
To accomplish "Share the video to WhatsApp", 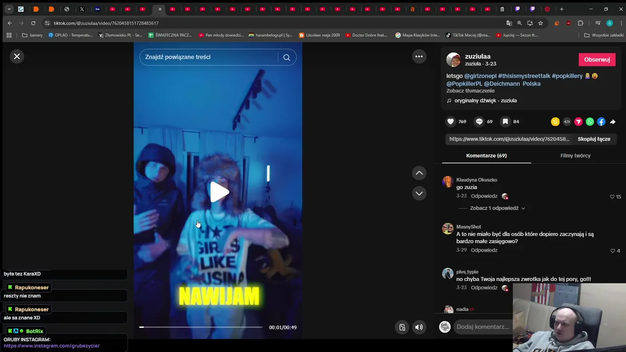I will click(590, 122).
